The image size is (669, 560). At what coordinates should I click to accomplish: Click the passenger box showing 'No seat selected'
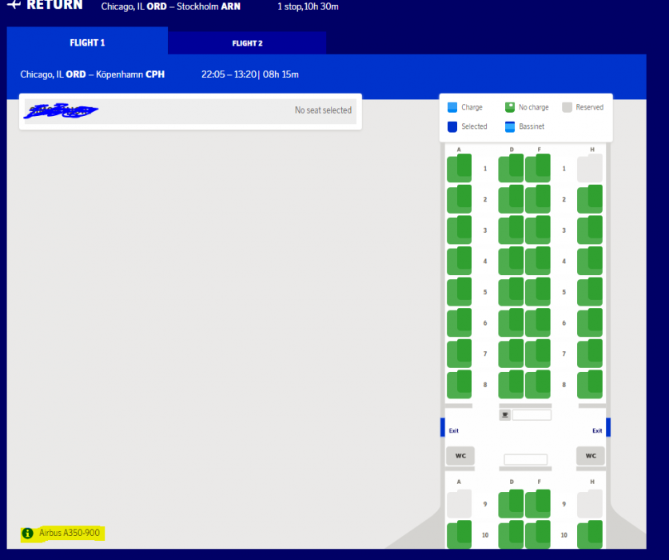coord(190,111)
